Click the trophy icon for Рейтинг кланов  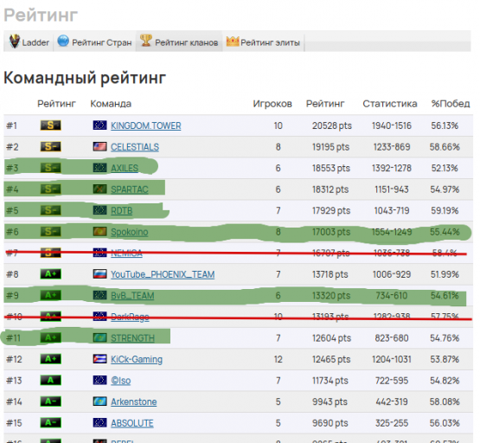(x=145, y=40)
